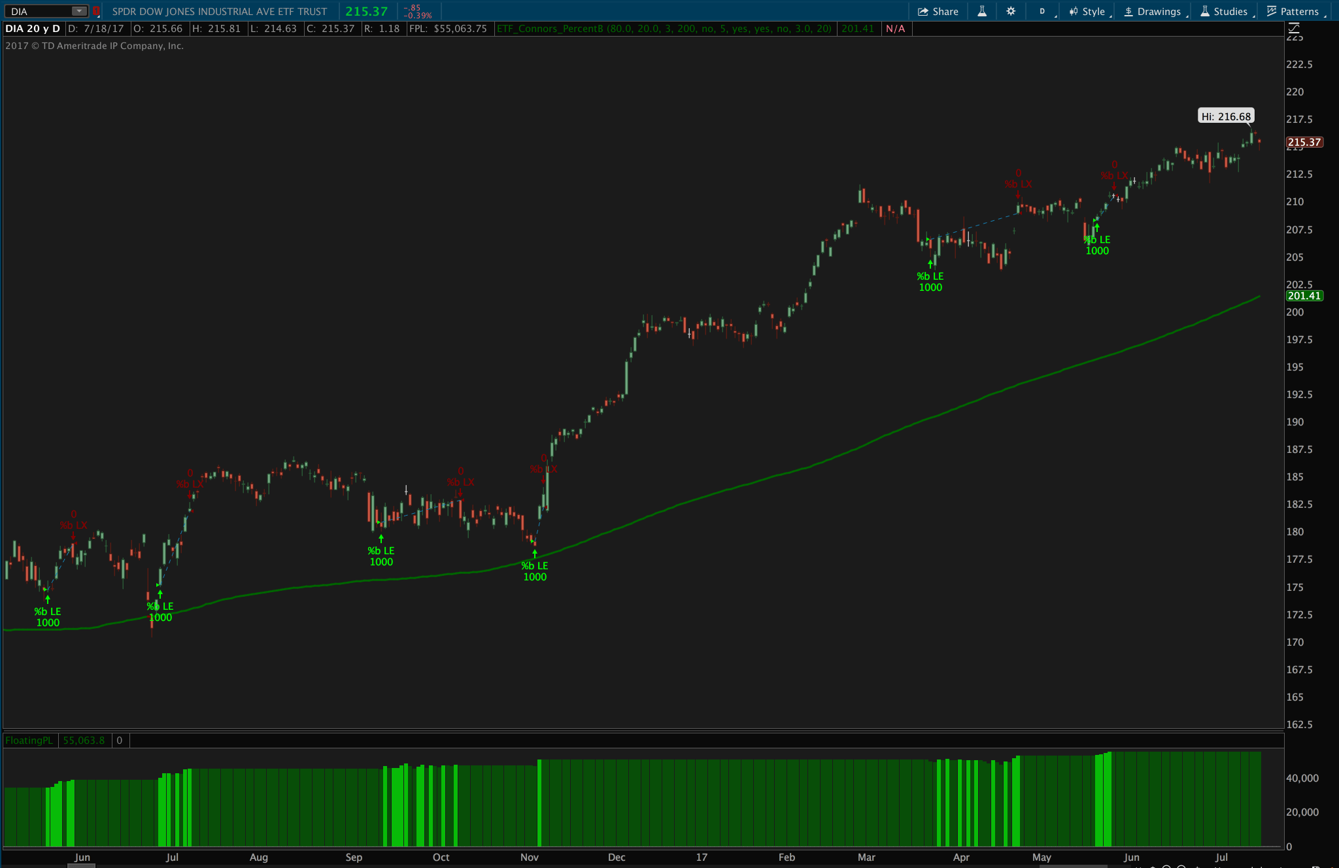This screenshot has width=1339, height=868.
Task: Click the red linking clipboard icon next to DIA
Action: point(95,11)
